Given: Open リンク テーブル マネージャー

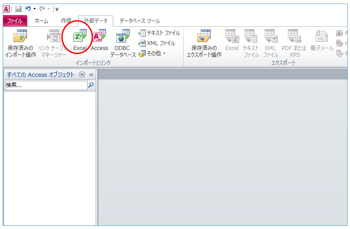Looking at the screenshot, I should pyautogui.click(x=53, y=43).
